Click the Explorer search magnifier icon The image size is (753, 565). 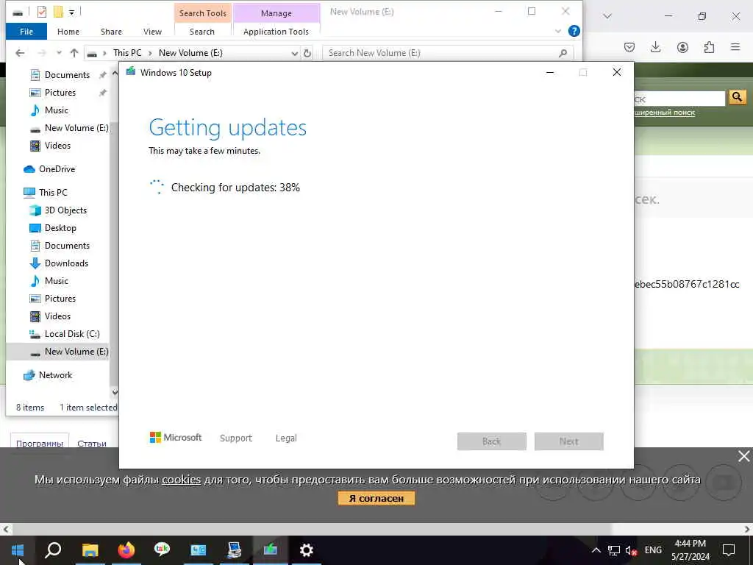tap(563, 53)
